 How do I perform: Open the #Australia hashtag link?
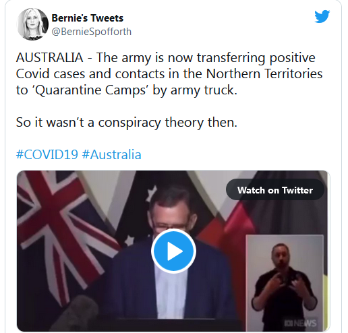[x=112, y=154]
